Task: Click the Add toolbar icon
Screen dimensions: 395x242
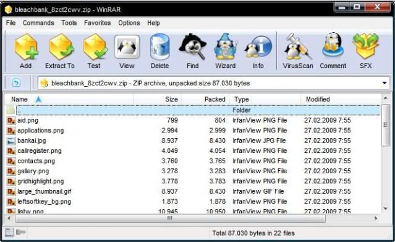Action: pos(26,47)
